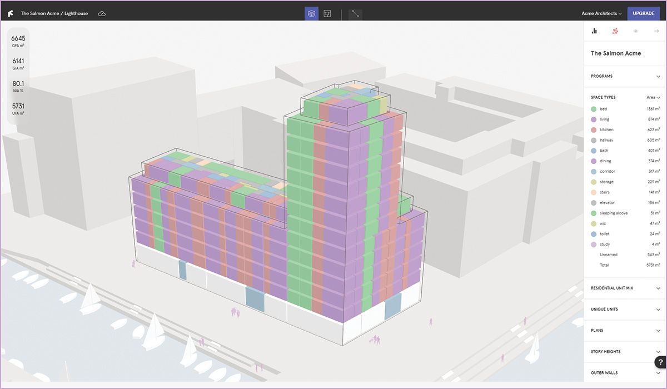Image resolution: width=667 pixels, height=389 pixels.
Task: Open the Acme Architects account menu
Action: pos(601,13)
